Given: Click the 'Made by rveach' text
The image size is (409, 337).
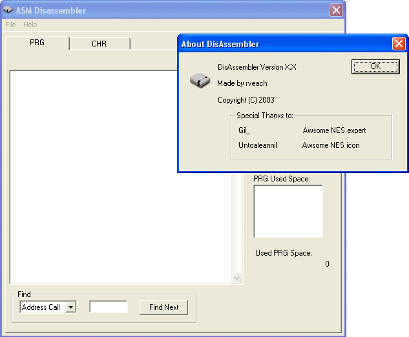Looking at the screenshot, I should click(x=242, y=83).
